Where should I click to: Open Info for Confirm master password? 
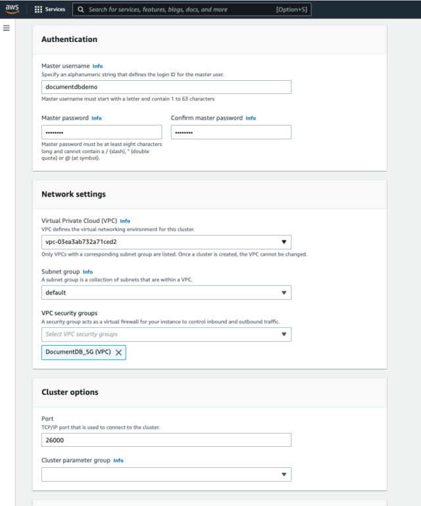tap(251, 118)
